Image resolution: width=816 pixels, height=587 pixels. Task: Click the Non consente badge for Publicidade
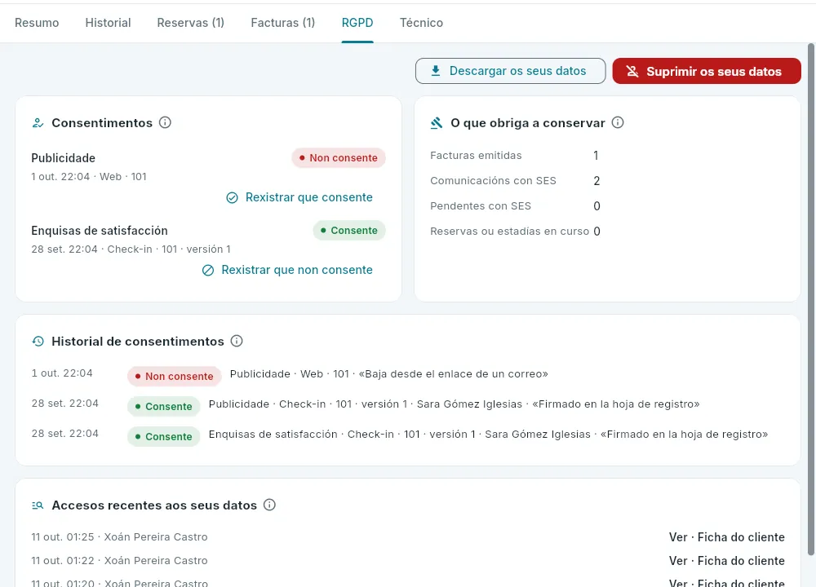pyautogui.click(x=339, y=158)
